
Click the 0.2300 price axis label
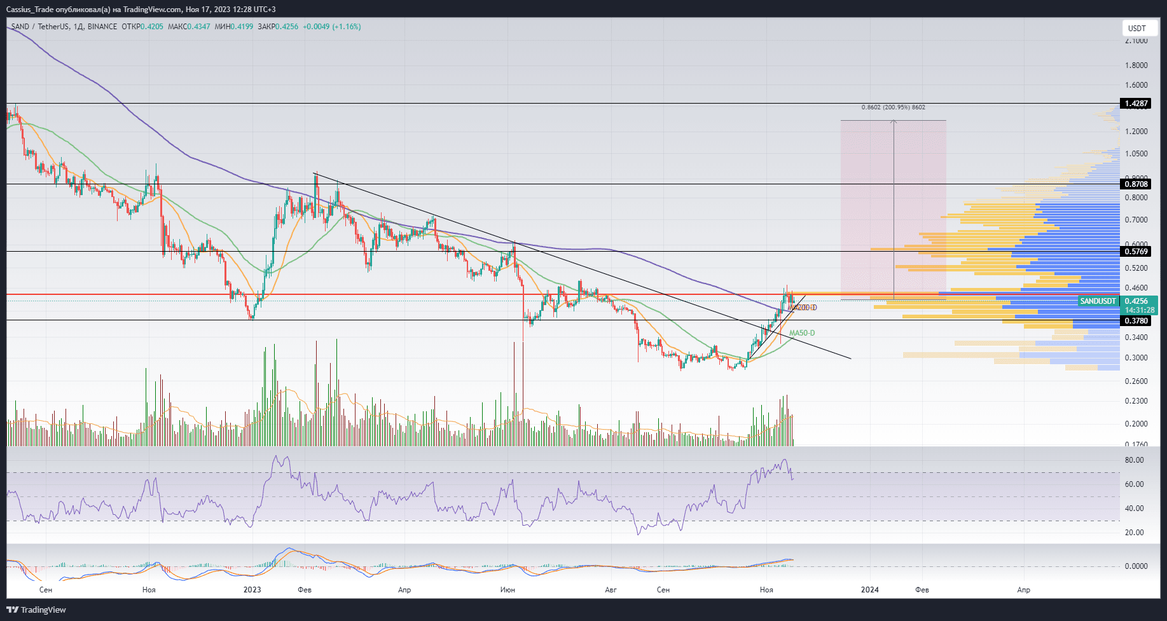(x=1136, y=401)
